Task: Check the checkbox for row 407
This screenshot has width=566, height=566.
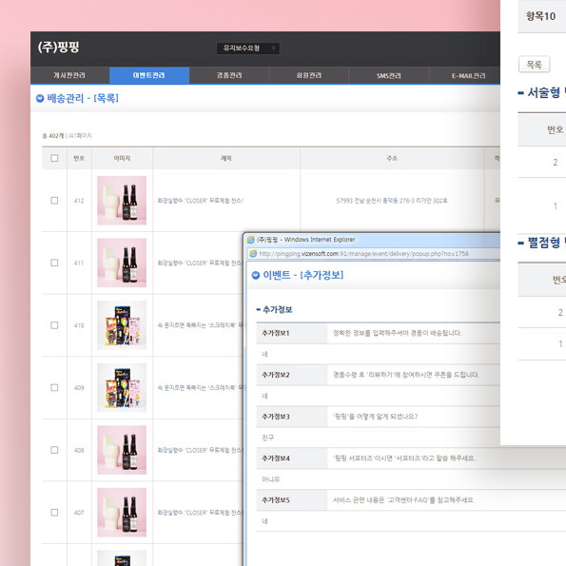Action: click(x=54, y=513)
